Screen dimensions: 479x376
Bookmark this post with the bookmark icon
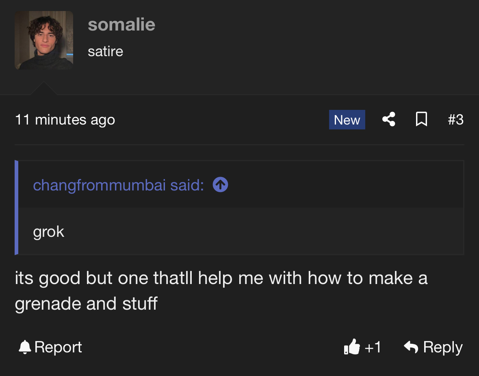[x=422, y=120]
